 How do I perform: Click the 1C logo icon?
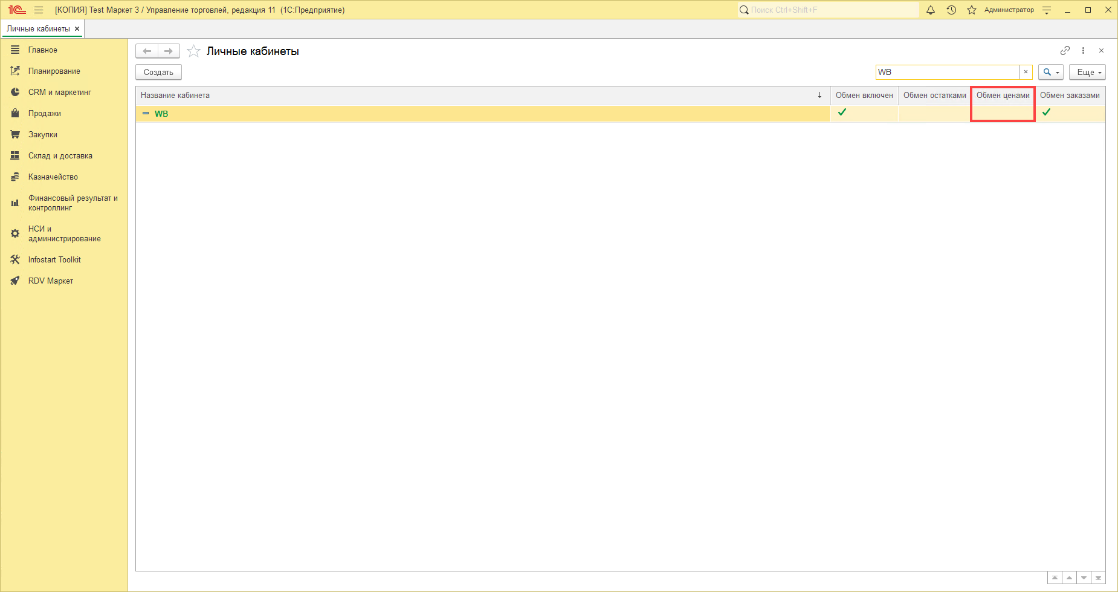tap(16, 10)
